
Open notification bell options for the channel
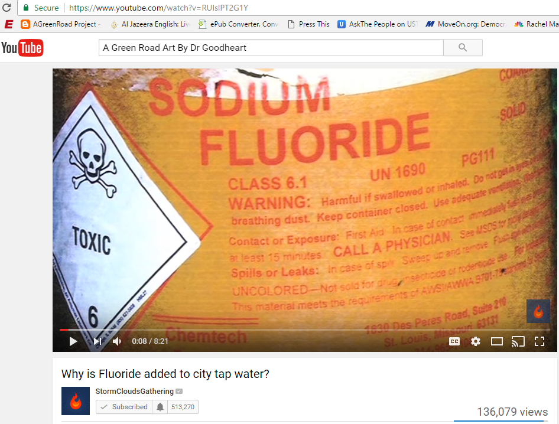pyautogui.click(x=160, y=407)
